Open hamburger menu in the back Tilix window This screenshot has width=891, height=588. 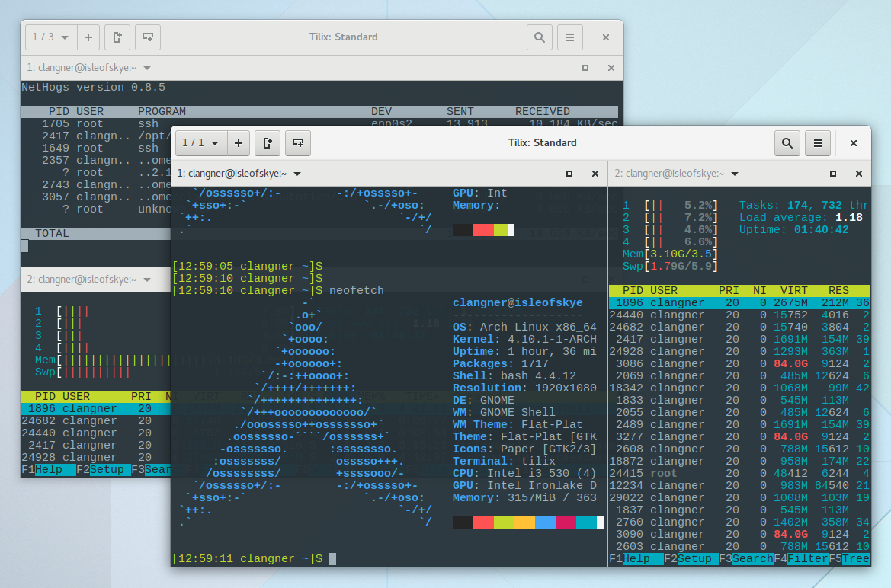(570, 37)
